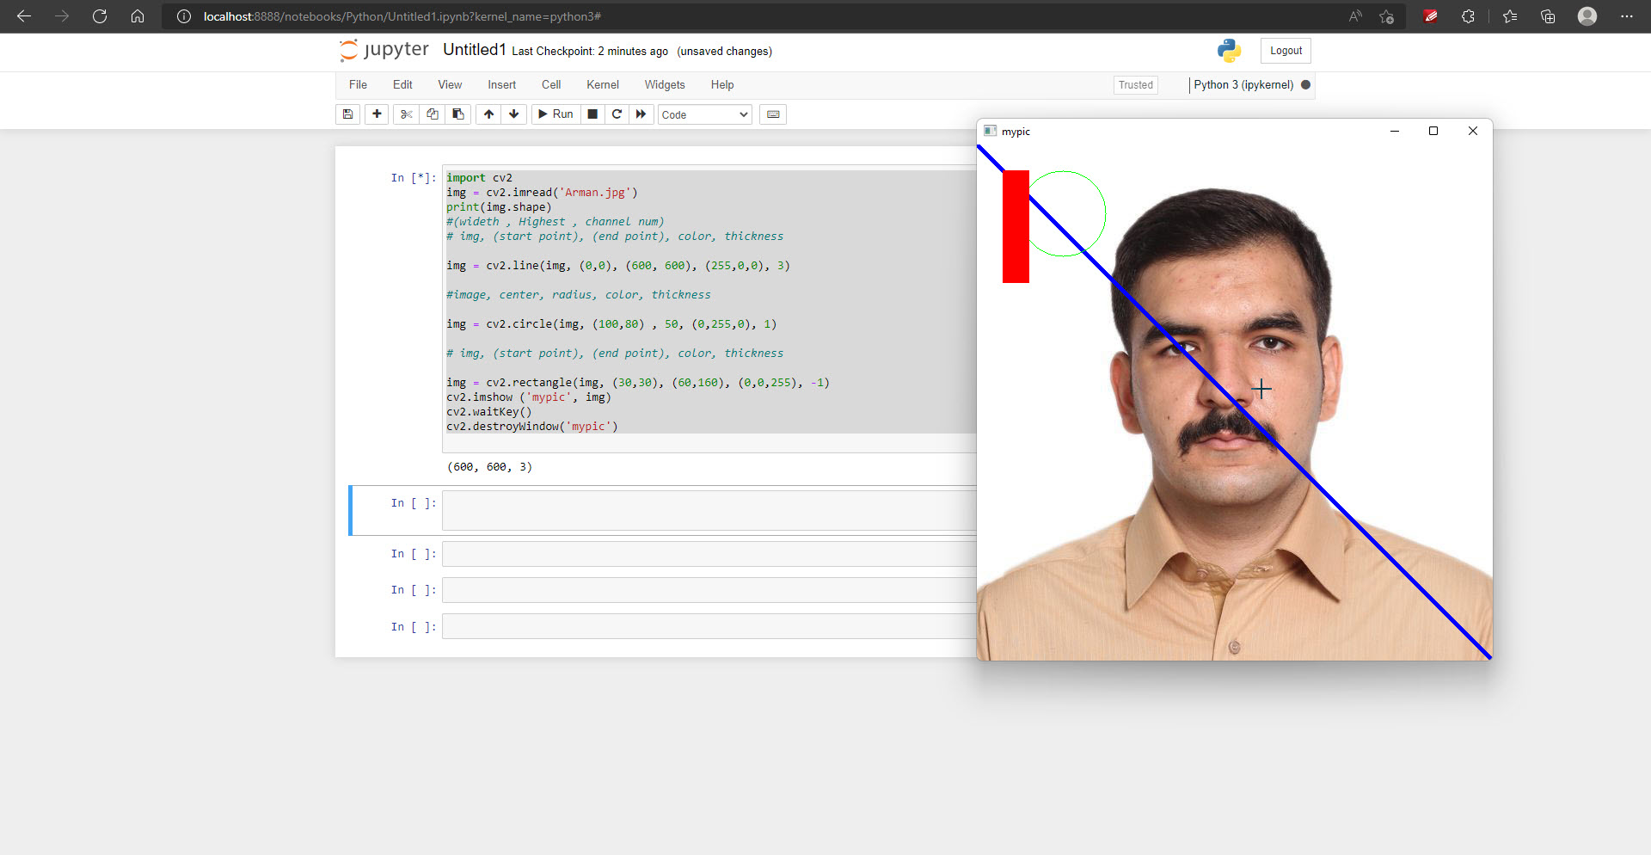Click the Logout button

(x=1285, y=50)
